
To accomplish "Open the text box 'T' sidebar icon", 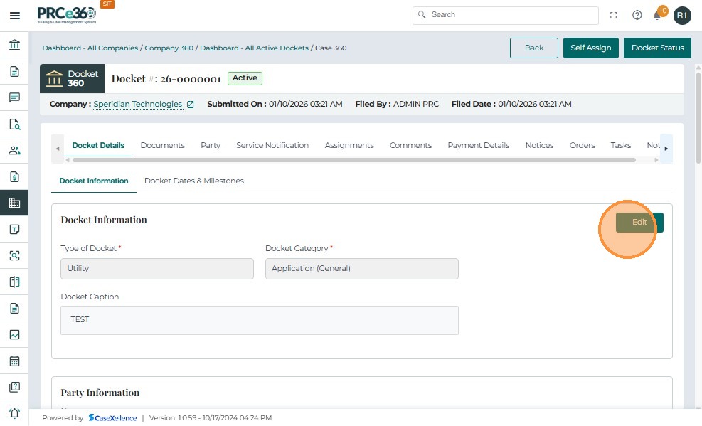I will coord(14,230).
